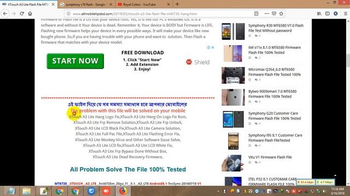Image resolution: width=350 pixels, height=196 pixels.
Task: Select the XTouch A3 Lite Flash File tab
Action: point(28,4)
